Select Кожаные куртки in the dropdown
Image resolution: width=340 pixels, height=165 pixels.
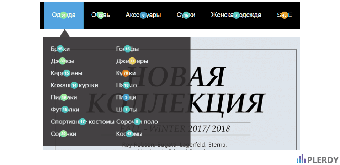click(74, 86)
